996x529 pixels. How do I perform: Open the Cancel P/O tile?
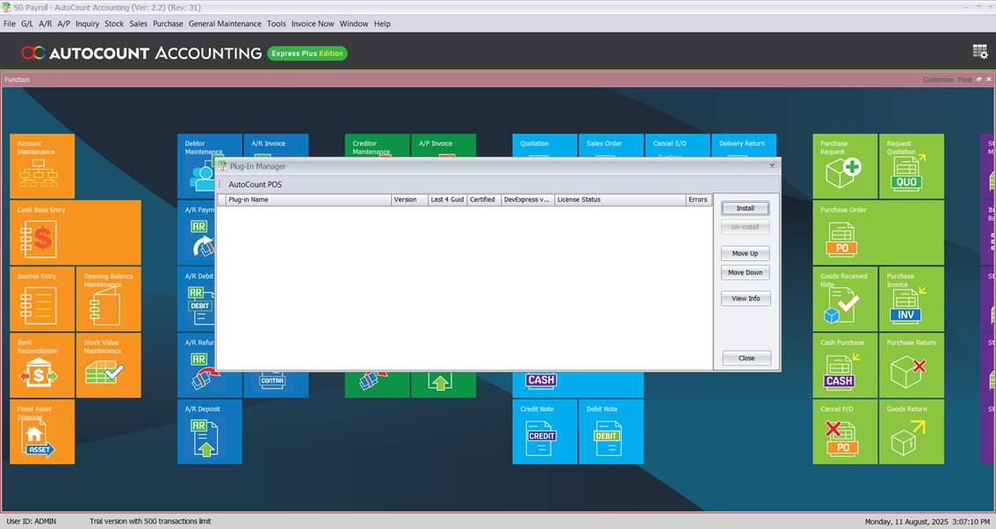(845, 431)
